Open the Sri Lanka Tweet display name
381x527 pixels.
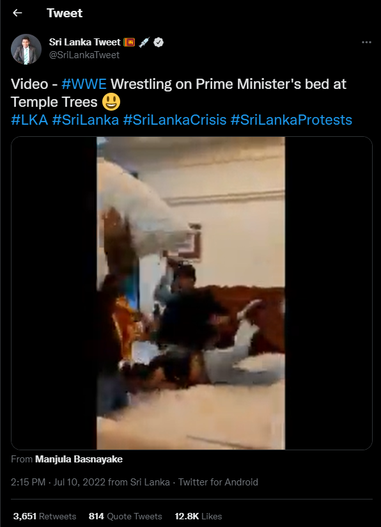pos(84,42)
